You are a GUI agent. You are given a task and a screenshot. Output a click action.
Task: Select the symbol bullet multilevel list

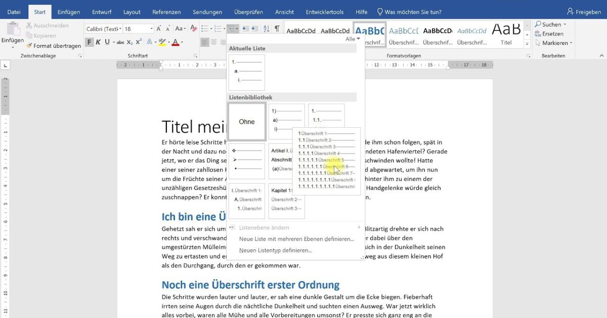(247, 161)
